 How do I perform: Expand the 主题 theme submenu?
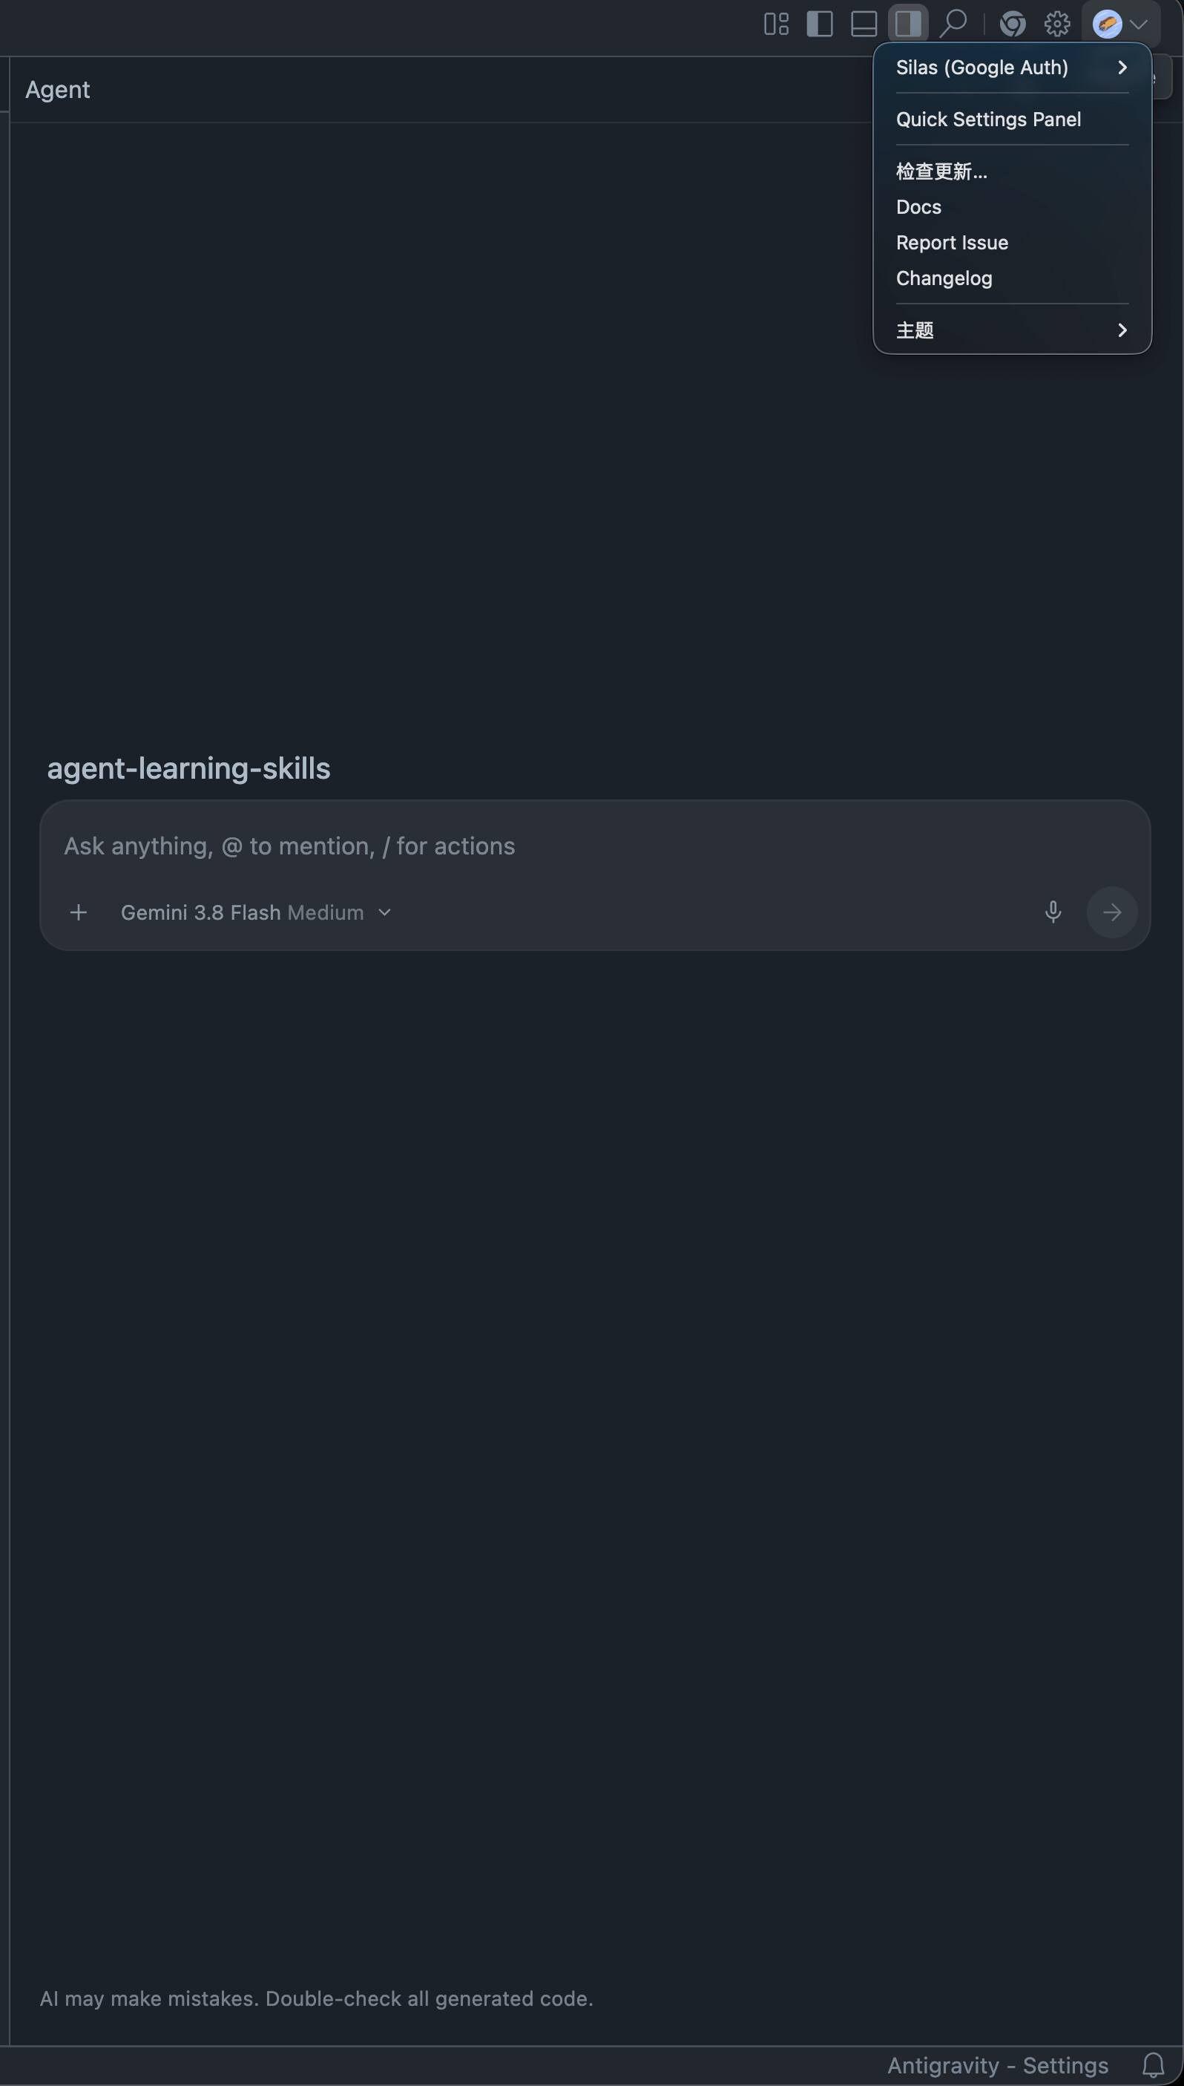coord(1012,330)
